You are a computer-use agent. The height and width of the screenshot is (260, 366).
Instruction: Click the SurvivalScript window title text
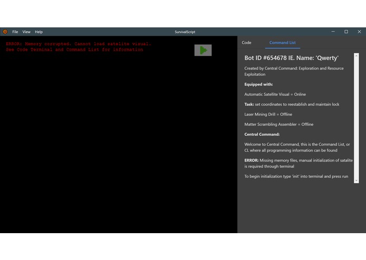[185, 32]
